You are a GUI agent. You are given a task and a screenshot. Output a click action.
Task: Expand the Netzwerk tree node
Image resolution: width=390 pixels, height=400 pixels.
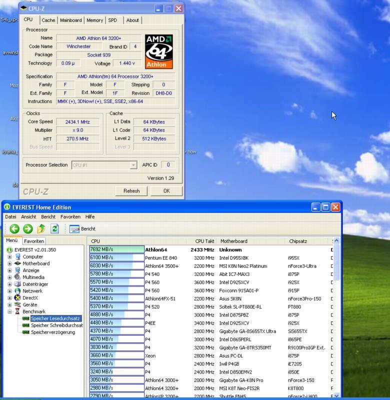click(9, 291)
